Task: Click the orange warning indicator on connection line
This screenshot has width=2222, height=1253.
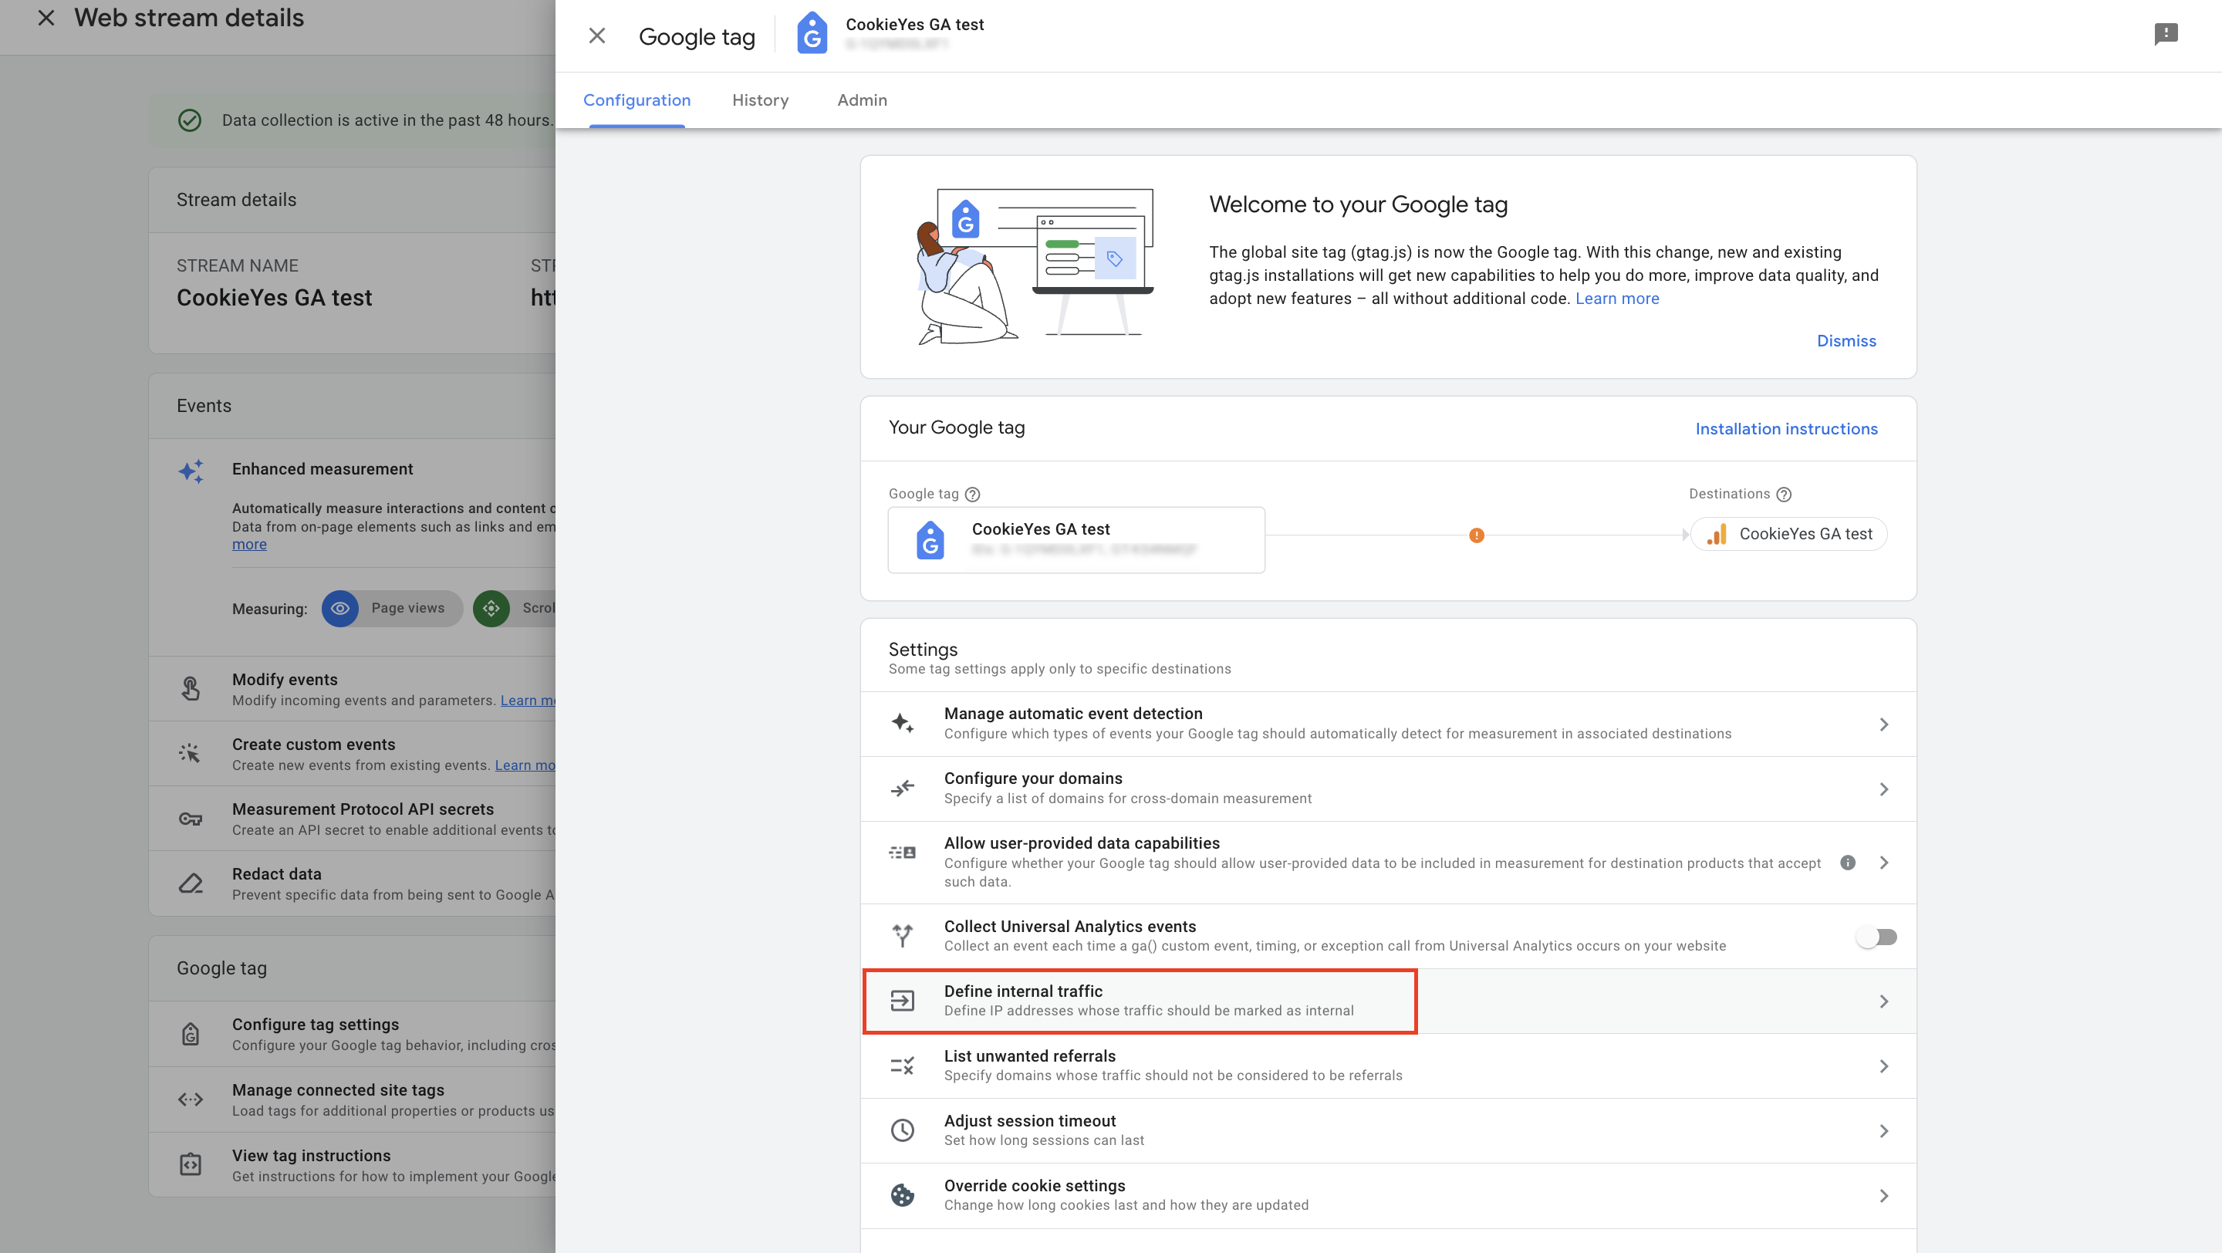Action: [x=1477, y=535]
